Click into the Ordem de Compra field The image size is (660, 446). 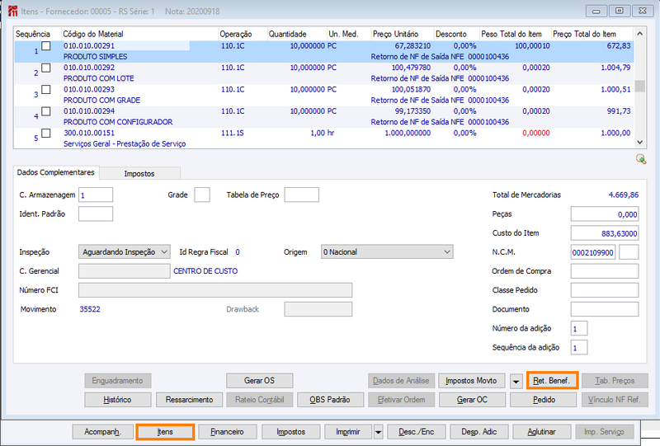pos(605,271)
